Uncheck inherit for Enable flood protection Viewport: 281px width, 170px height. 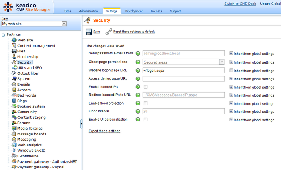coord(231,103)
